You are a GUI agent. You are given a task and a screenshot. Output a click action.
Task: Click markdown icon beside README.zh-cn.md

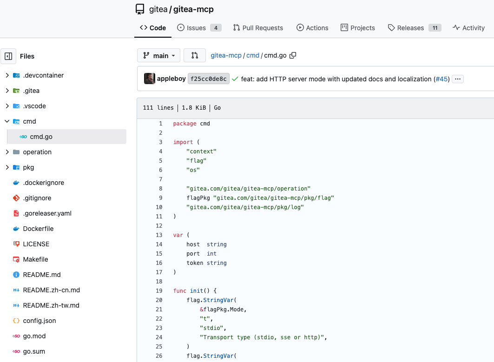click(x=16, y=290)
